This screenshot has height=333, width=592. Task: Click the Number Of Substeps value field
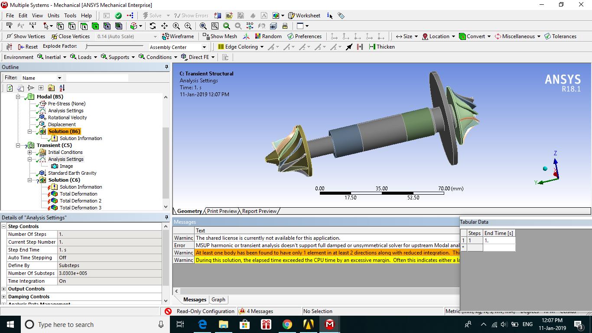tap(110, 273)
